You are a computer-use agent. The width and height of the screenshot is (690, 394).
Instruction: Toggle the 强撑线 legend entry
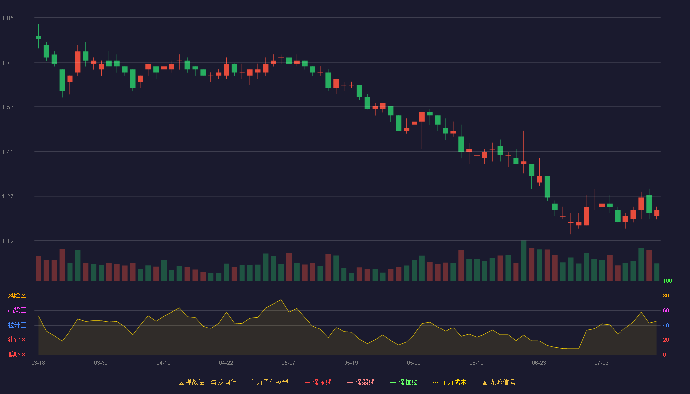404,382
